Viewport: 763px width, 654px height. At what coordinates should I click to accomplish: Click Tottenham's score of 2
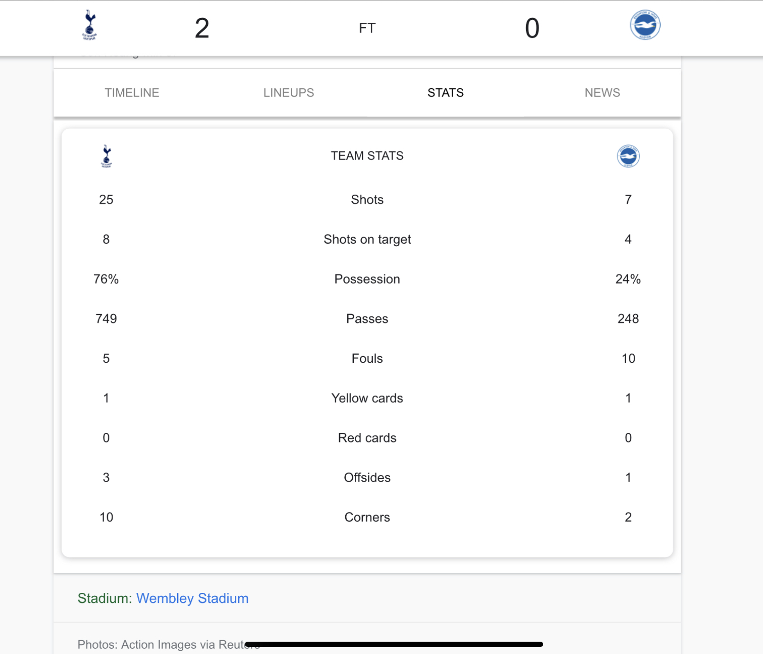202,28
